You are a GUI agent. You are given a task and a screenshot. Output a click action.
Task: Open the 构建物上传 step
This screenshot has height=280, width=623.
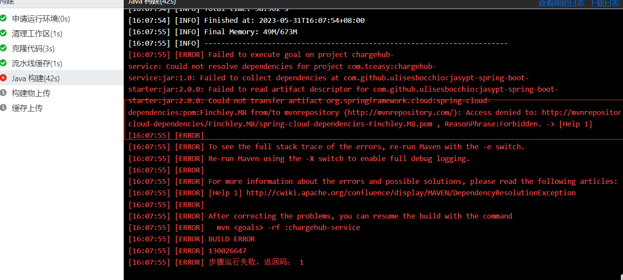click(x=62, y=93)
